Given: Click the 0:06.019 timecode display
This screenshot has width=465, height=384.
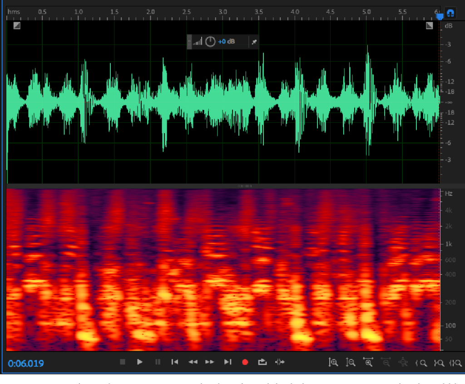Looking at the screenshot, I should coord(26,363).
